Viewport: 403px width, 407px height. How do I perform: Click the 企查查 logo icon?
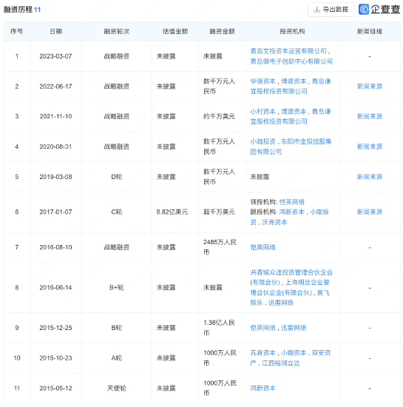click(x=364, y=10)
